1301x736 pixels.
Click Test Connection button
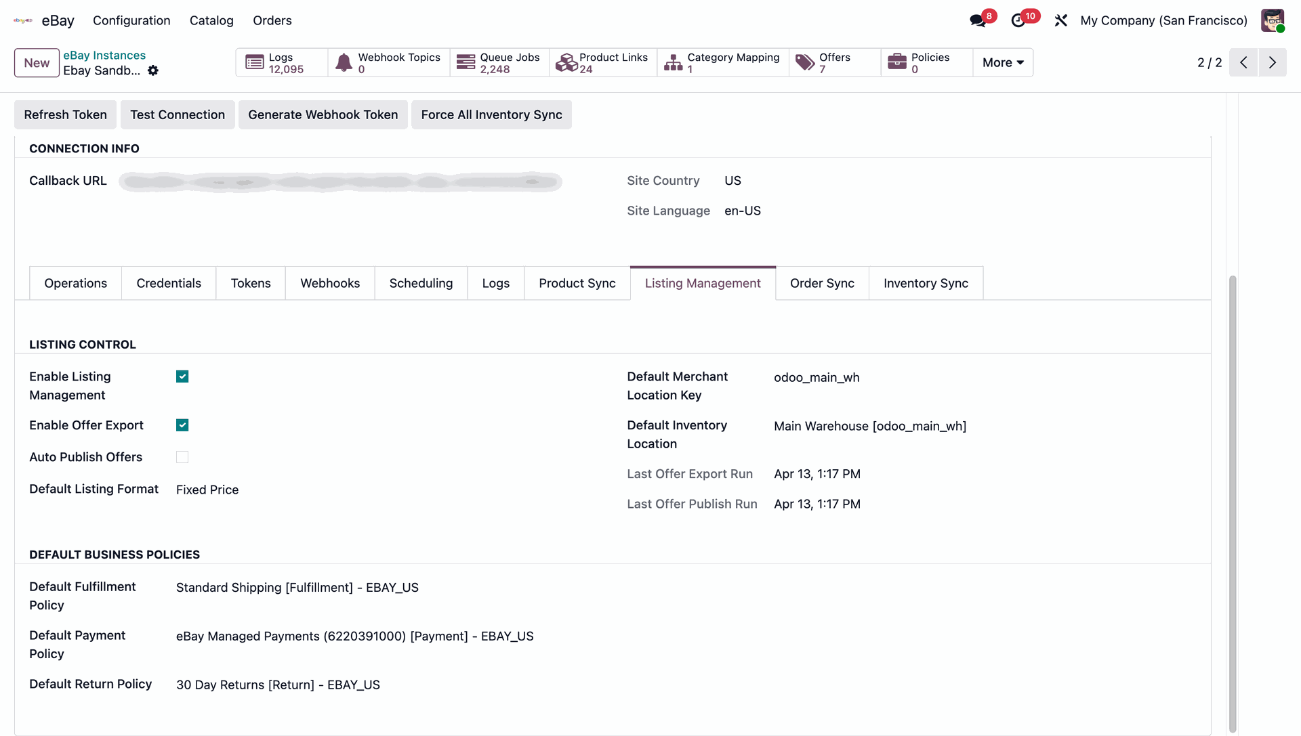pos(178,114)
